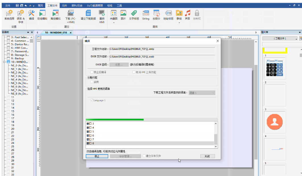Click the 关闭 button in dialog
Viewport: 302px width, 176px height.
pos(207,156)
